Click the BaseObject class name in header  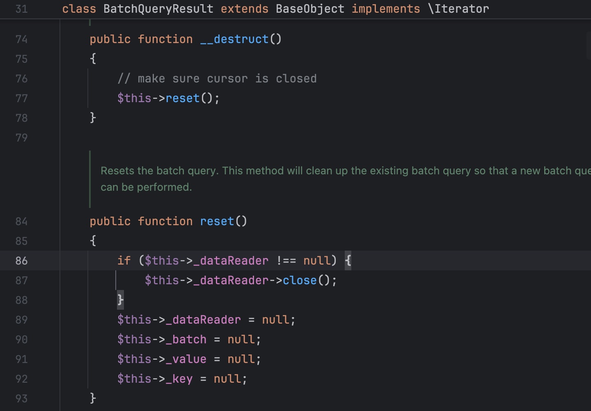pos(310,9)
